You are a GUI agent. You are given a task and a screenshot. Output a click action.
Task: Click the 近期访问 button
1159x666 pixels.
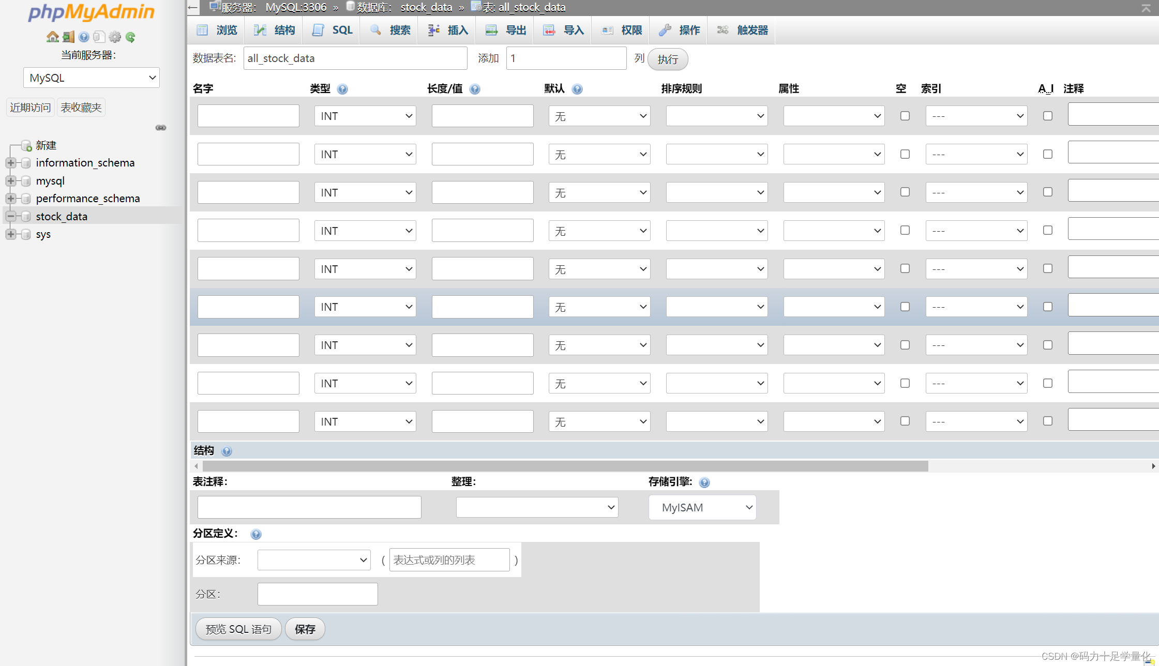(31, 107)
